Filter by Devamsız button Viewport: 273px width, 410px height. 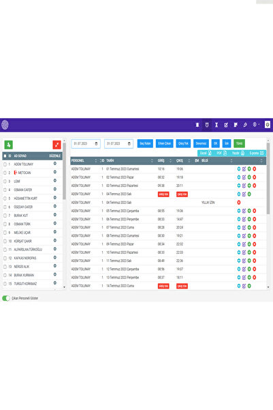201,143
